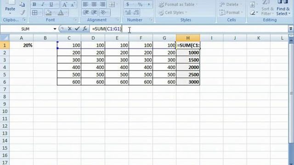
Task: Click cell C3 containing 300
Action: (x=69, y=60)
